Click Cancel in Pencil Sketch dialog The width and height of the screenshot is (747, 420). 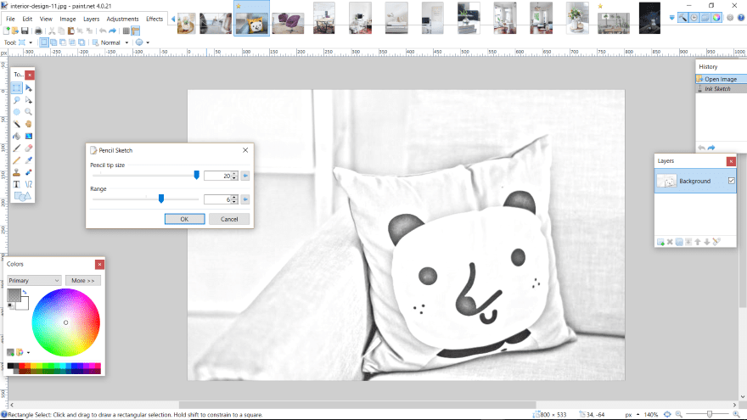(229, 219)
